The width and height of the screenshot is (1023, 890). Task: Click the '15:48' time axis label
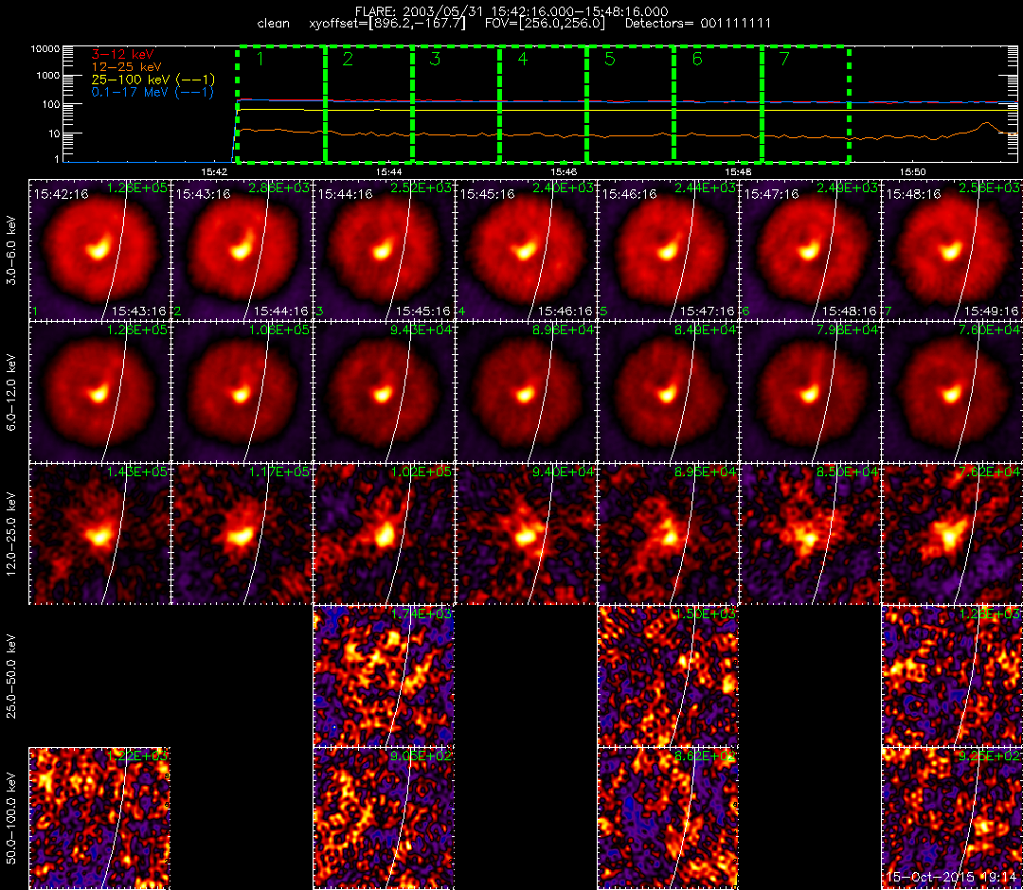coord(738,171)
